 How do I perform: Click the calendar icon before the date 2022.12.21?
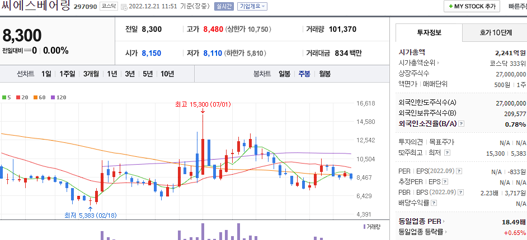(x=124, y=7)
